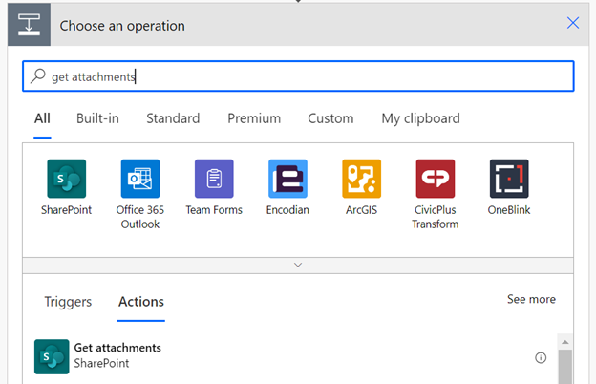Switch to the Built-in tab
596x384 pixels.
tap(97, 118)
